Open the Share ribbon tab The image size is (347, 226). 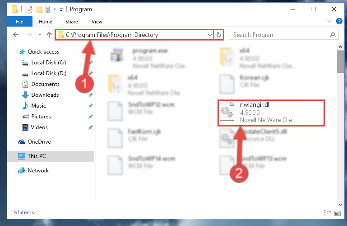(71, 22)
